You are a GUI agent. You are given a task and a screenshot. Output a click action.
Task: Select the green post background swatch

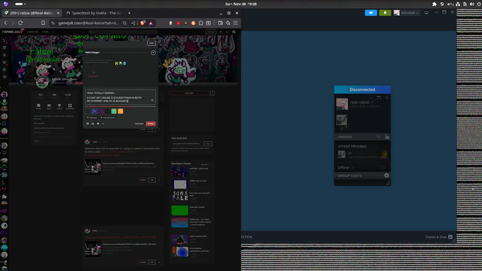click(114, 111)
